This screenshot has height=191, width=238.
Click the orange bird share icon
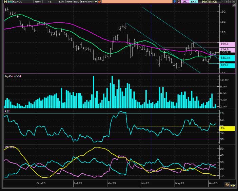click(x=99, y=2)
